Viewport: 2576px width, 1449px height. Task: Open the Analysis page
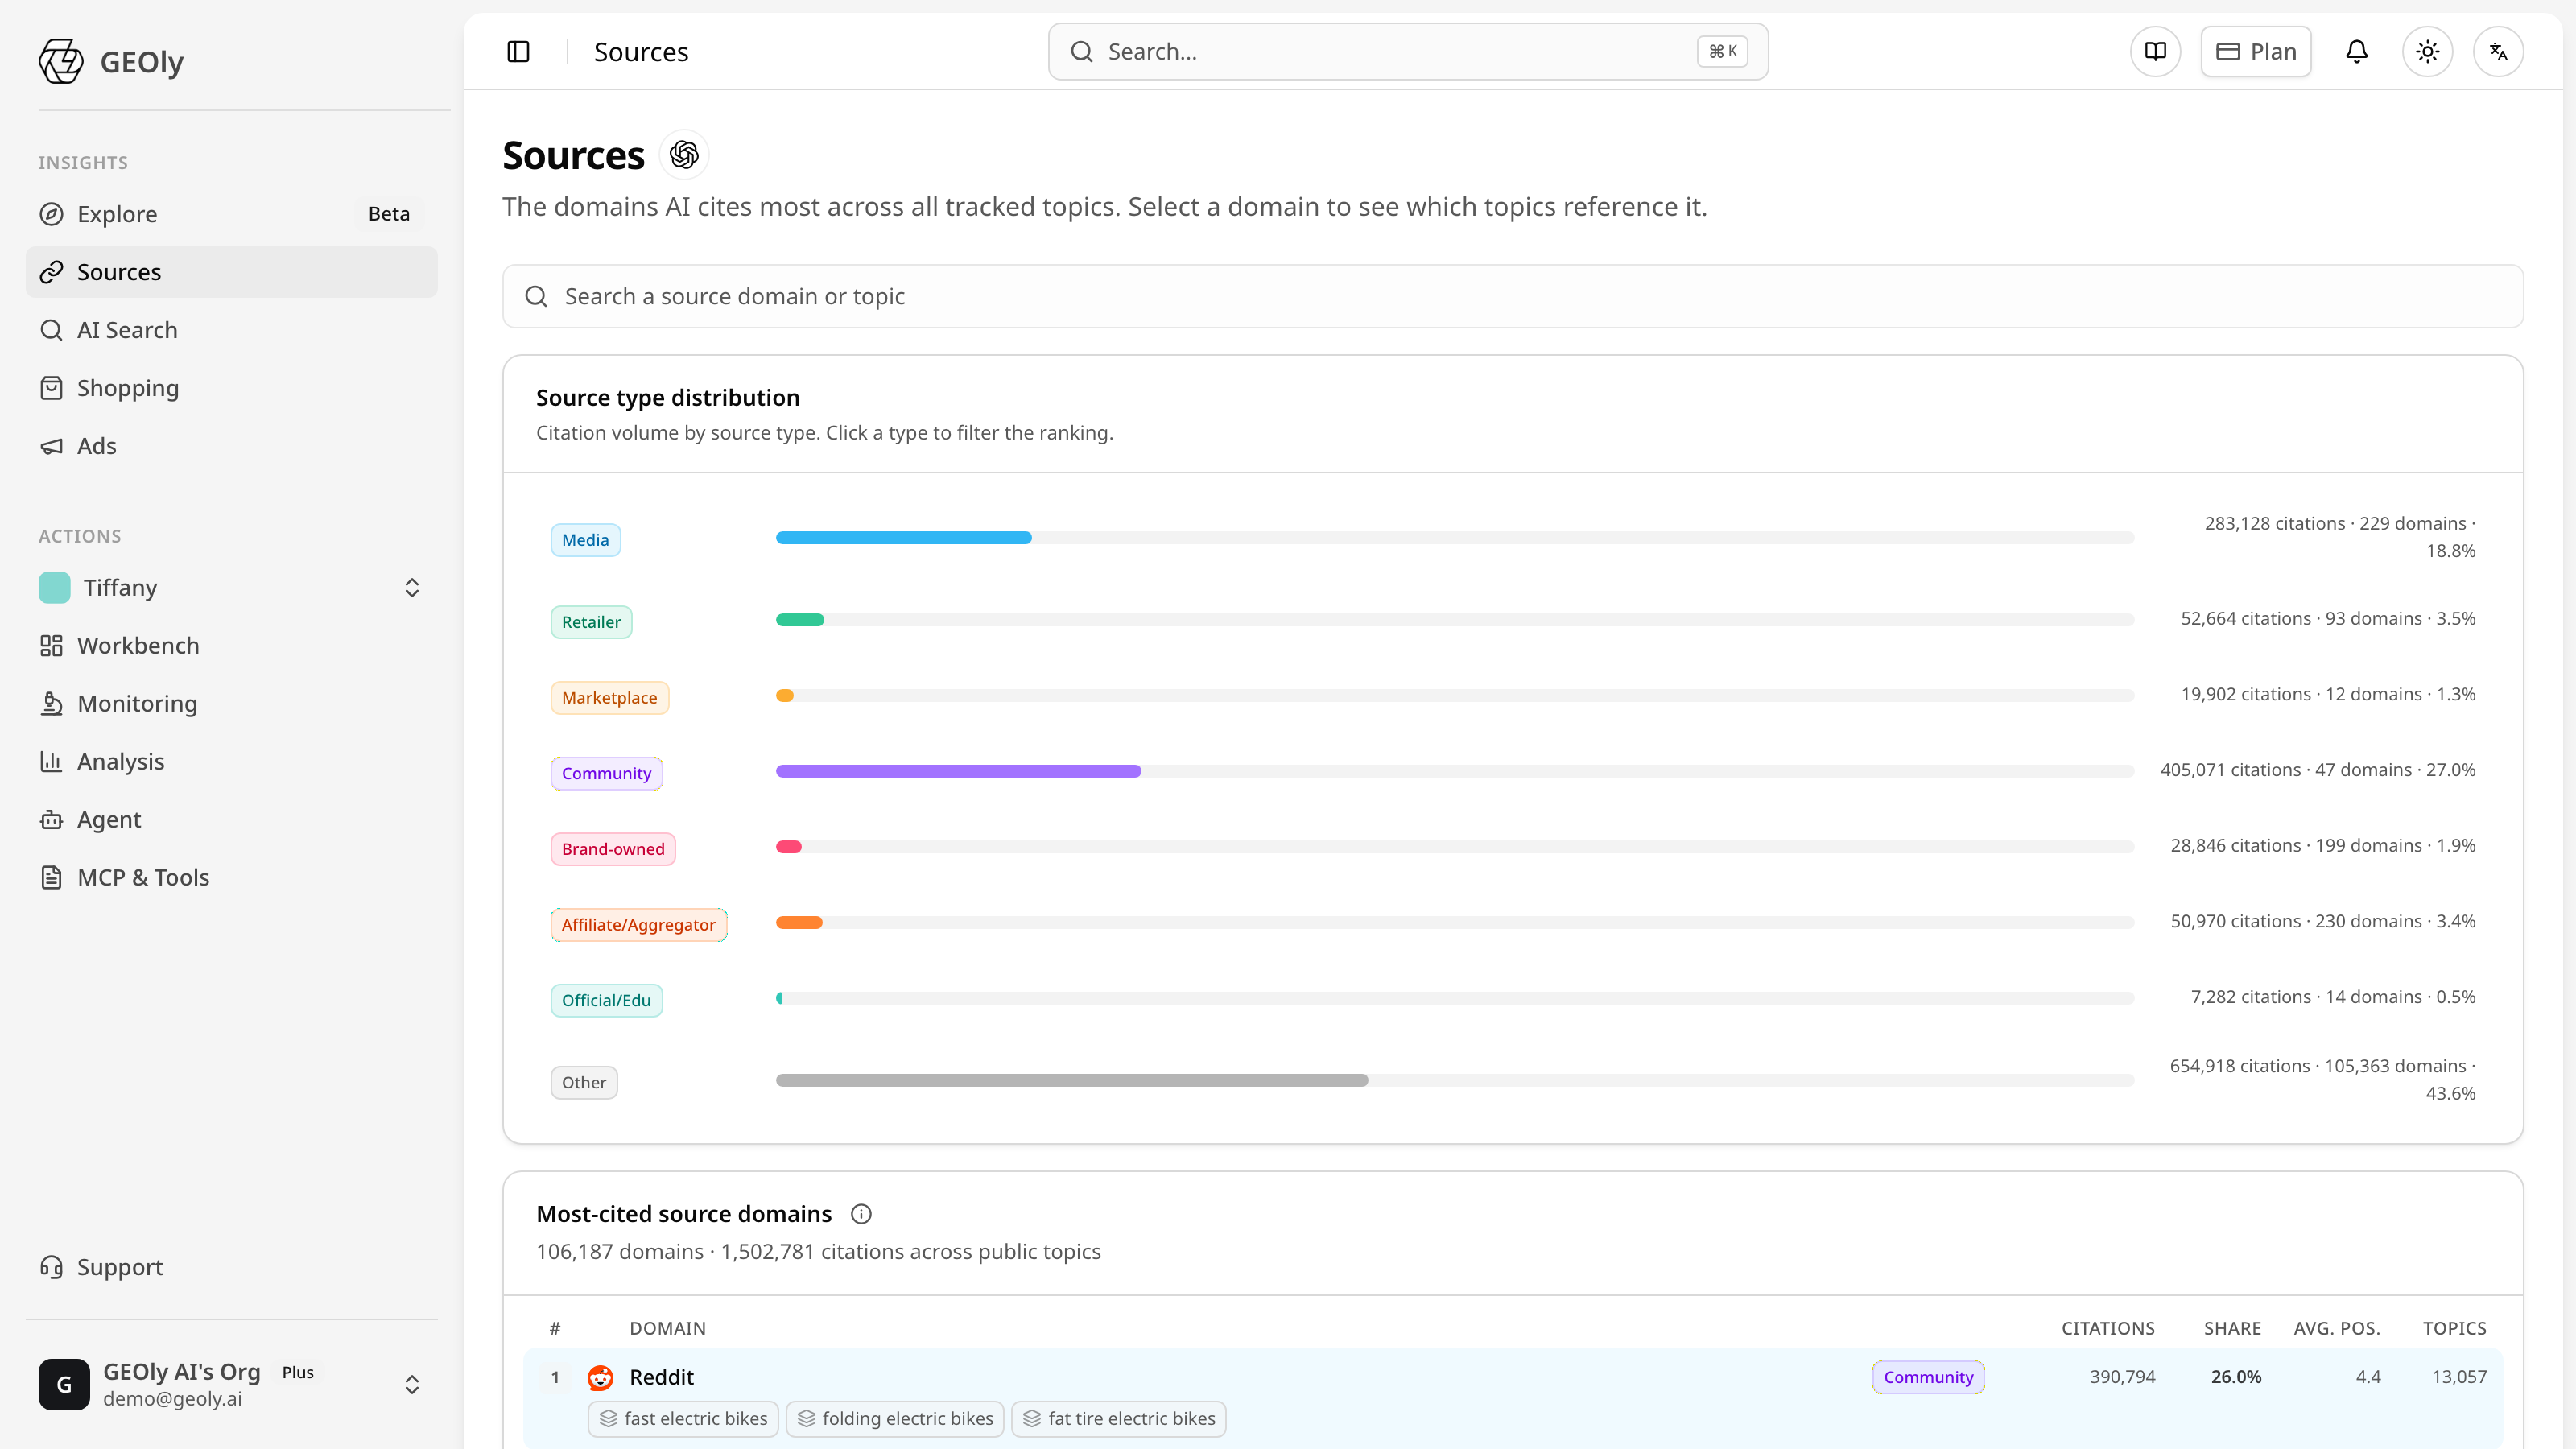[x=232, y=762]
